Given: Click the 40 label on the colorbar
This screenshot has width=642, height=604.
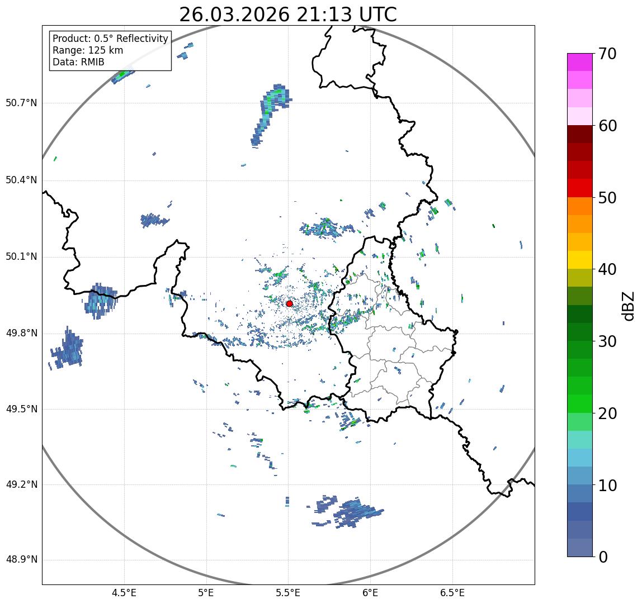Looking at the screenshot, I should coord(607,269).
